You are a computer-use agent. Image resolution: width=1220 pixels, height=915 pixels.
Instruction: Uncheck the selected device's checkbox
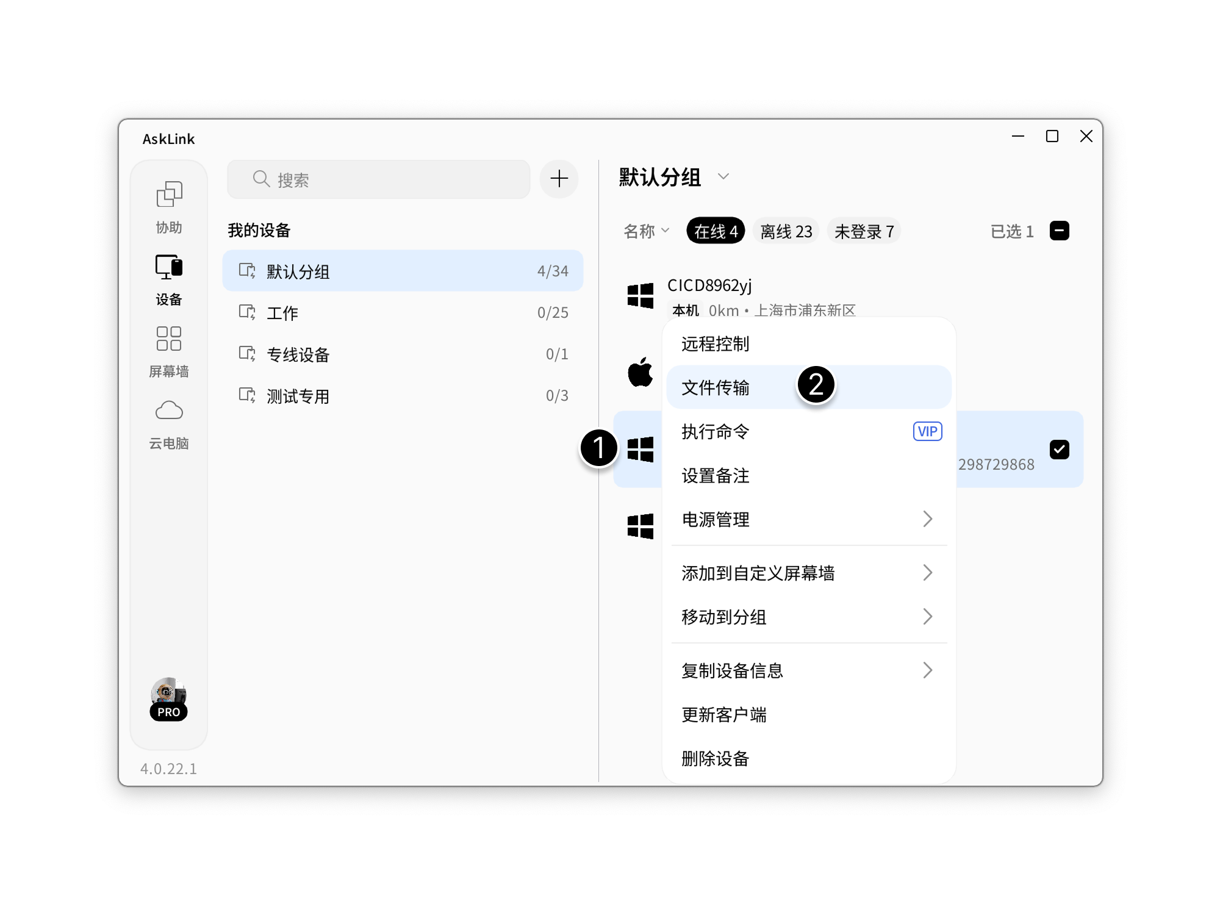click(x=1060, y=450)
